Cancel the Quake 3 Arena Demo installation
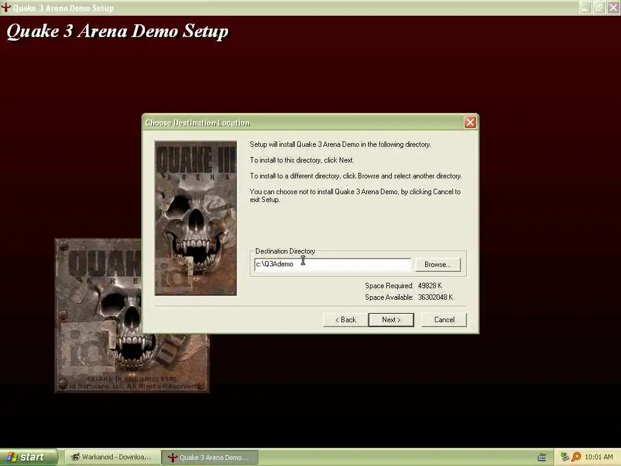This screenshot has height=466, width=621. click(x=444, y=320)
